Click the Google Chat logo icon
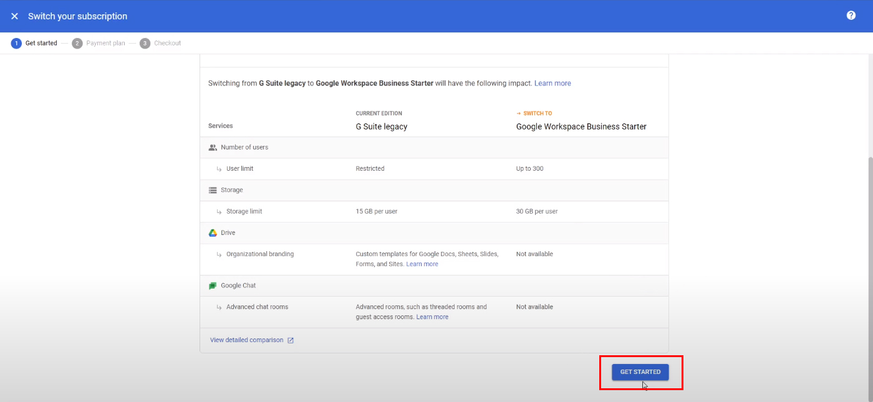The width and height of the screenshot is (873, 402). pyautogui.click(x=213, y=285)
